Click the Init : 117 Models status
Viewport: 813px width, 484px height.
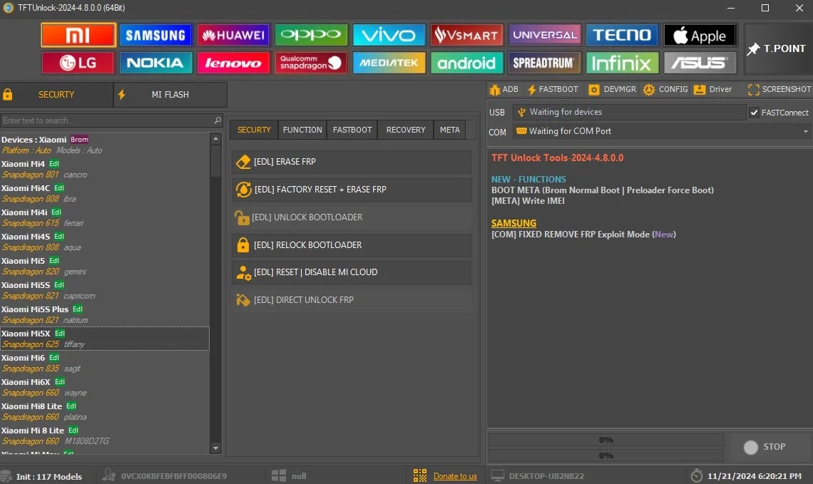pyautogui.click(x=48, y=477)
